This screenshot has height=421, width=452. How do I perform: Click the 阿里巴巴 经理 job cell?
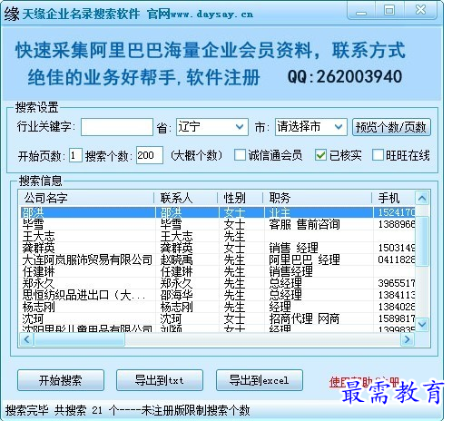(x=304, y=259)
